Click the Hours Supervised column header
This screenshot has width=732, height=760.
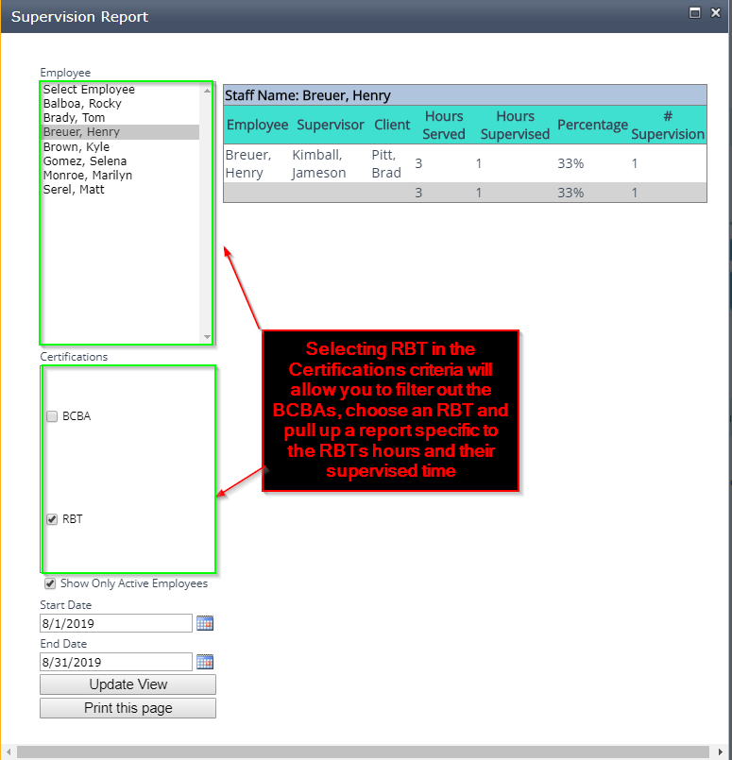coord(515,125)
